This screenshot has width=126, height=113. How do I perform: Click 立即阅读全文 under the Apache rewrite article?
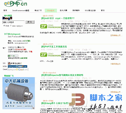point(117,92)
